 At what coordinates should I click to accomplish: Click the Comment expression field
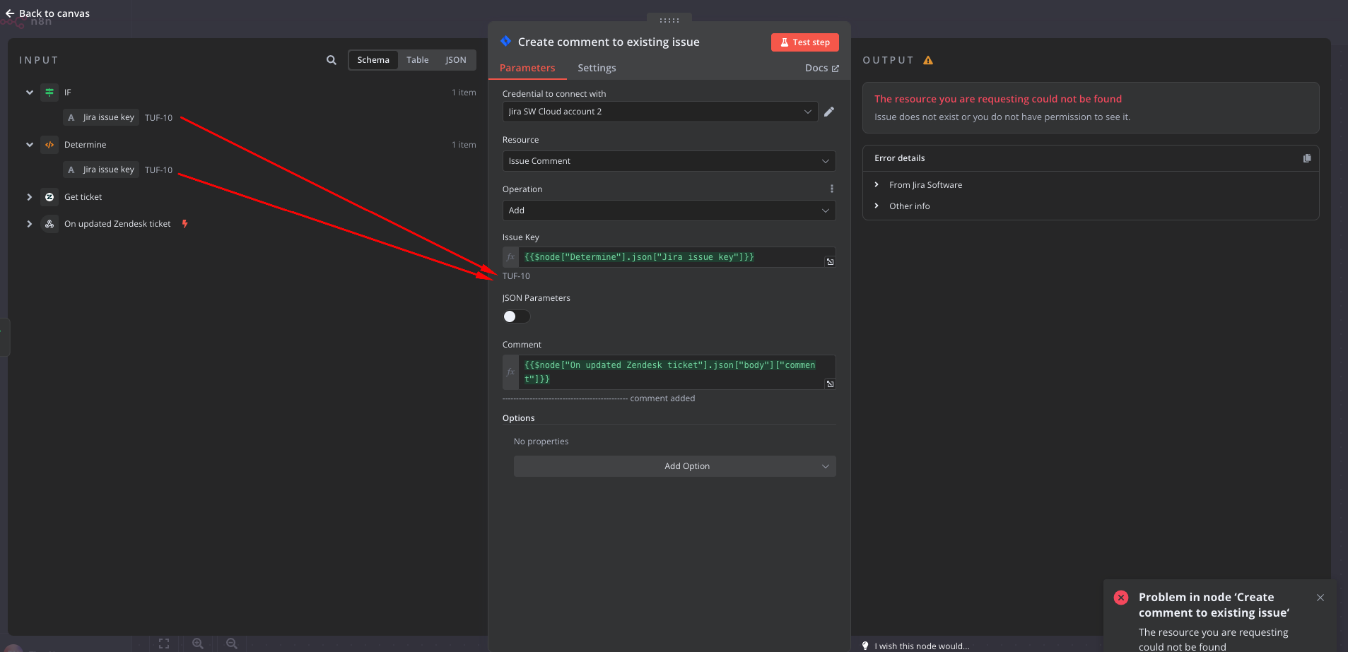676,372
